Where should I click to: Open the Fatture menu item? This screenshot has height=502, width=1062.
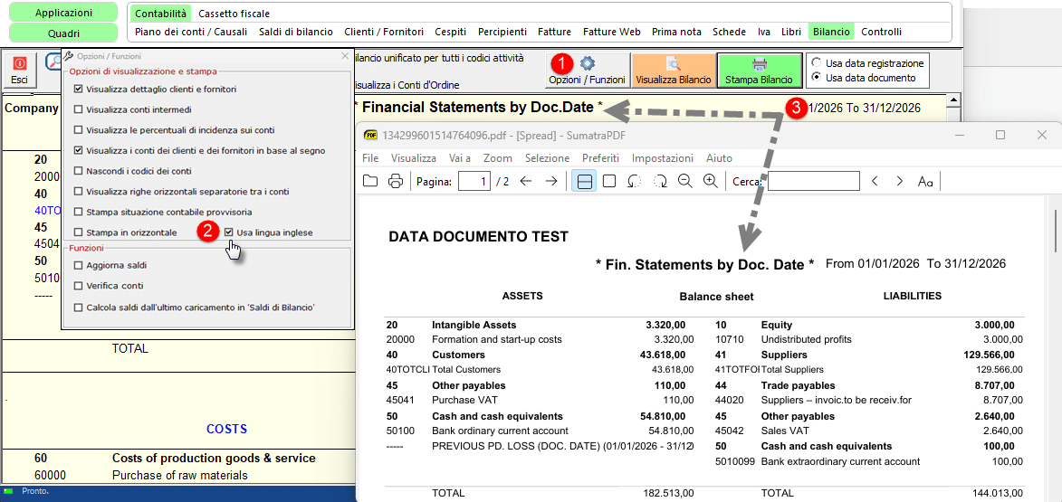click(555, 32)
